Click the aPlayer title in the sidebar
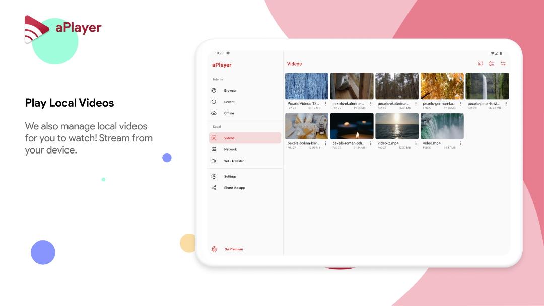This screenshot has width=544, height=306. tap(221, 65)
